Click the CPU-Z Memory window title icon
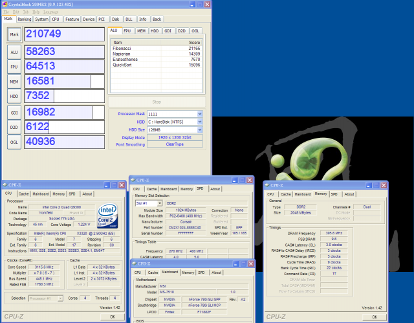This screenshot has height=323, width=414. tap(267, 185)
